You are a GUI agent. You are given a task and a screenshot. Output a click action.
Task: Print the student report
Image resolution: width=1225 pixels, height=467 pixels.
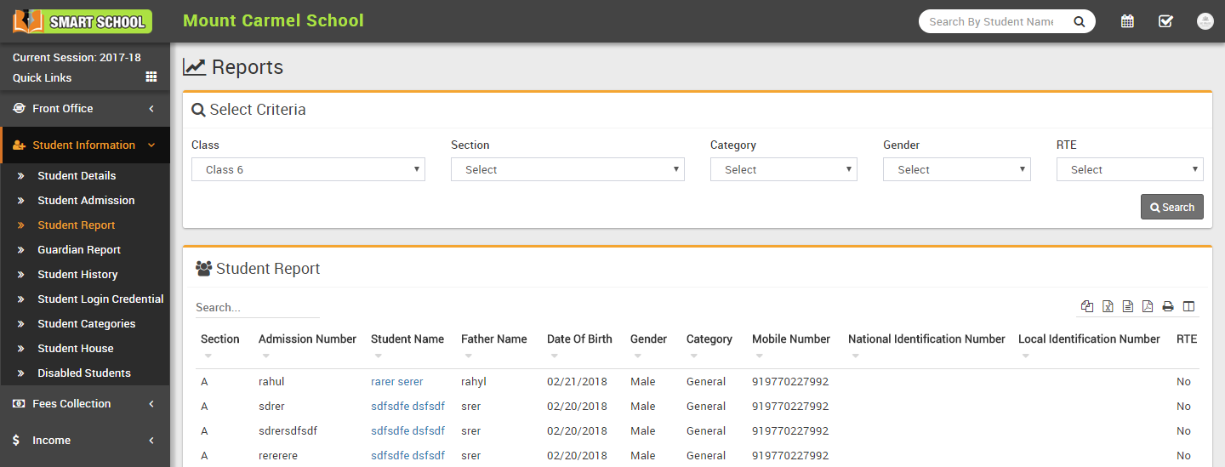pos(1169,307)
